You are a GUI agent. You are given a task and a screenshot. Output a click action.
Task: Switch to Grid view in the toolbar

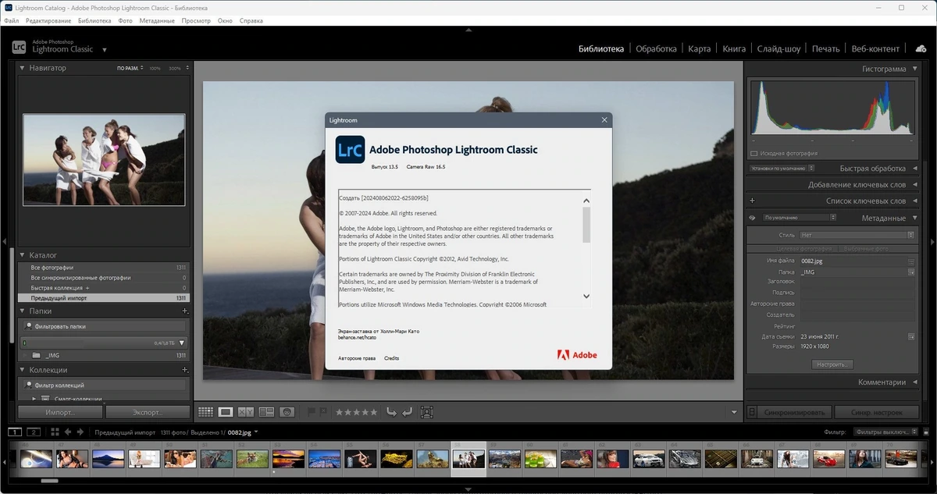point(205,411)
